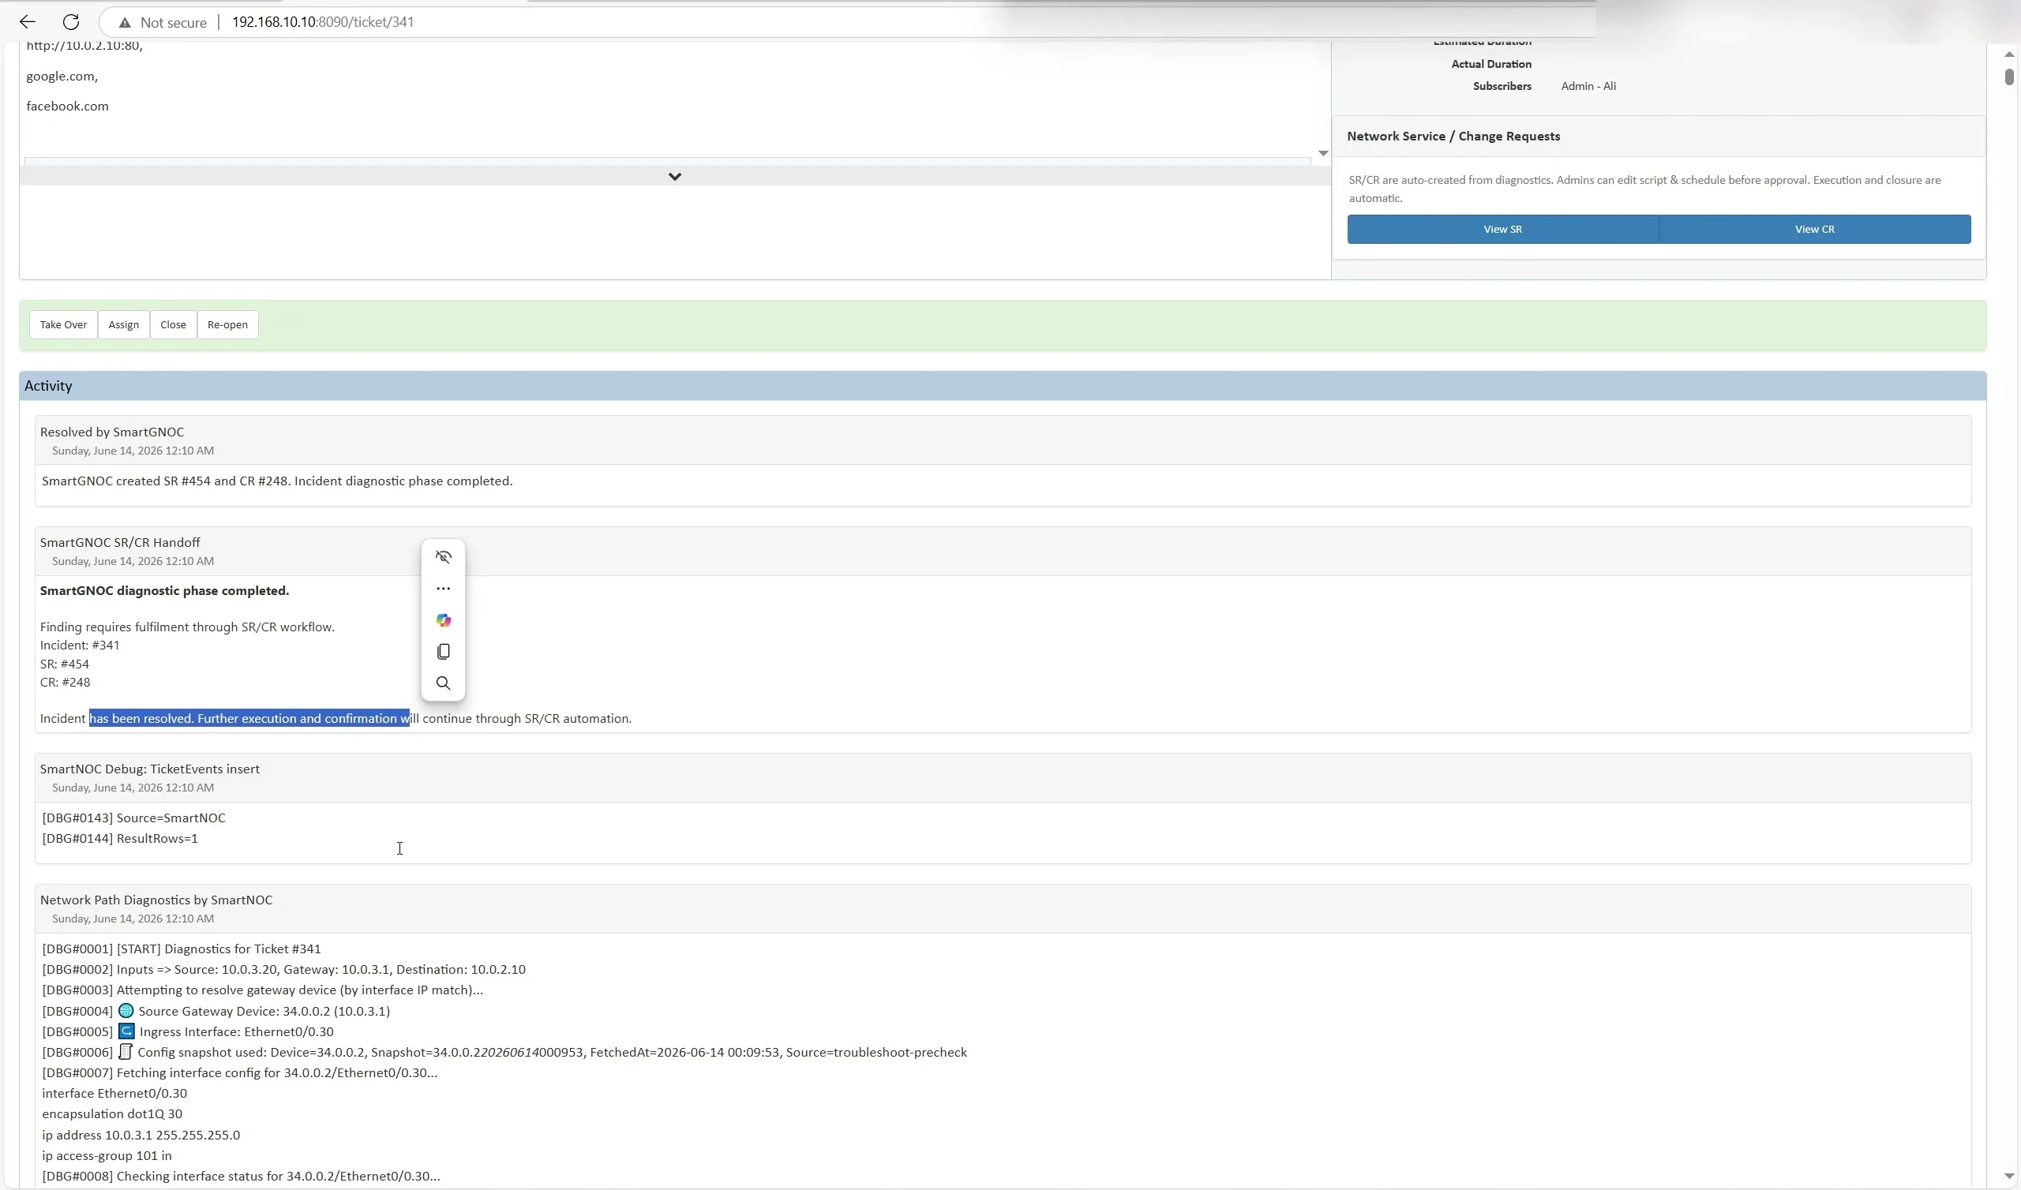Open more options in the selection mini menu

tap(443, 589)
